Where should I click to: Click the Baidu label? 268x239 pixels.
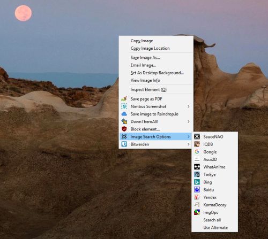click(209, 190)
